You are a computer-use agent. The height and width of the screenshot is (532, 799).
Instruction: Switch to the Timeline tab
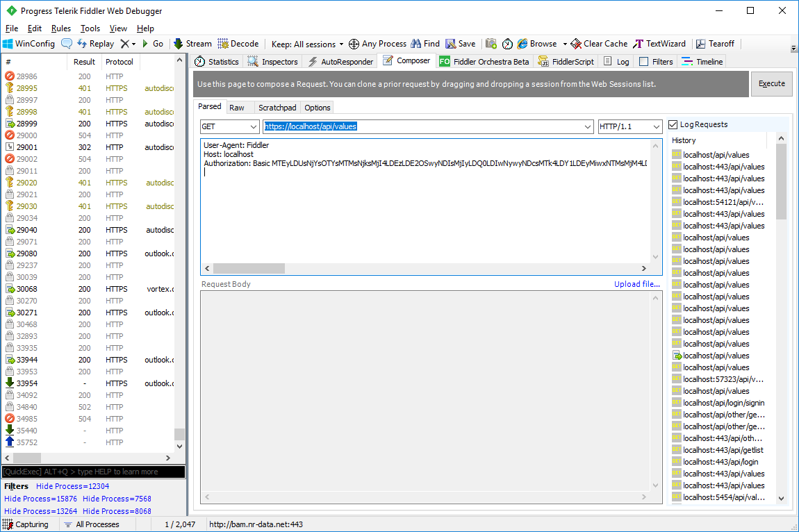coord(702,62)
